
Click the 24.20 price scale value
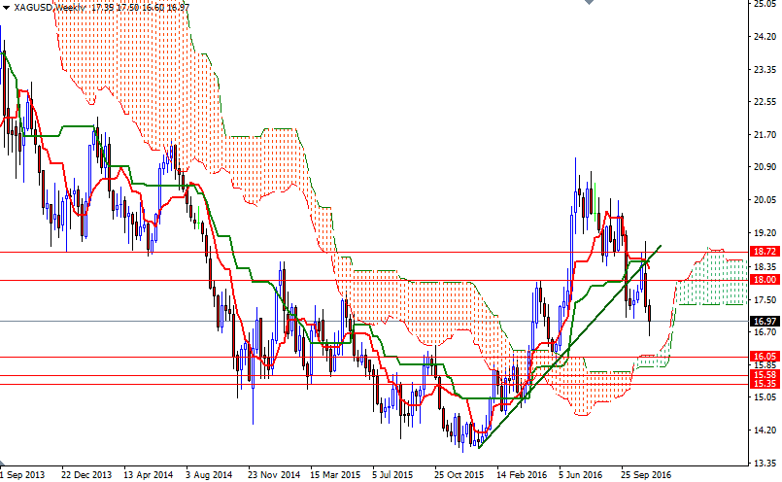tap(765, 36)
